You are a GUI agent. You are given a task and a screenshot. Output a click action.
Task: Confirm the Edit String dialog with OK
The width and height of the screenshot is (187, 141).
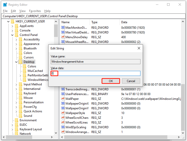[x=111, y=81]
